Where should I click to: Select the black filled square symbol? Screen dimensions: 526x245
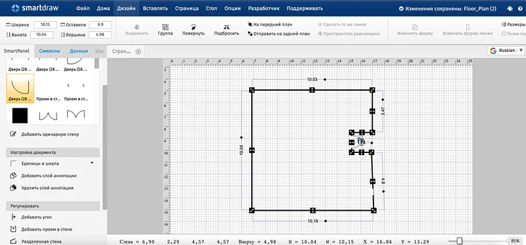tap(20, 116)
